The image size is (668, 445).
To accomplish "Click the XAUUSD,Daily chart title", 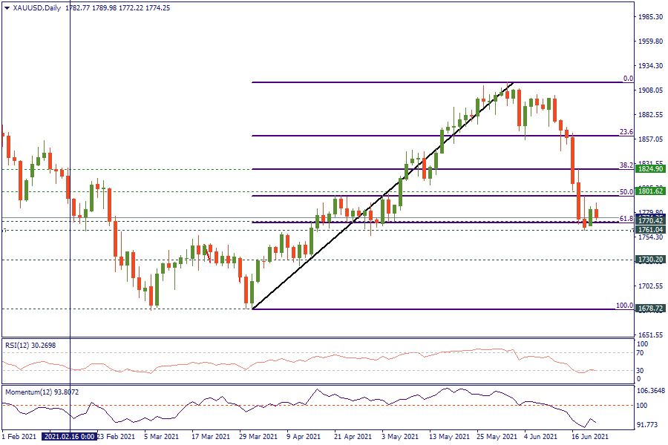I will (x=37, y=8).
